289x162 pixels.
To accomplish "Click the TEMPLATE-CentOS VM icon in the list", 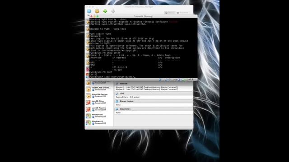I will [x=89, y=89].
